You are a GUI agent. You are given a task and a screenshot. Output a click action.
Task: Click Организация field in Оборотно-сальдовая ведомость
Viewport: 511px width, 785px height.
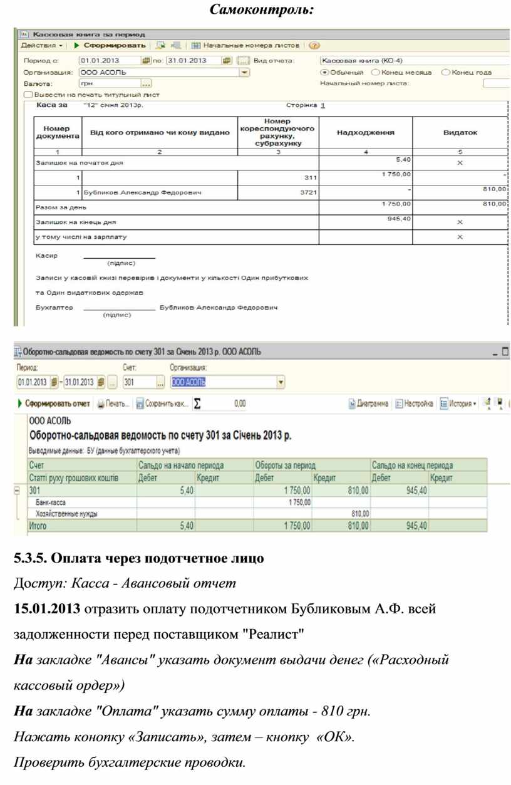(x=222, y=382)
